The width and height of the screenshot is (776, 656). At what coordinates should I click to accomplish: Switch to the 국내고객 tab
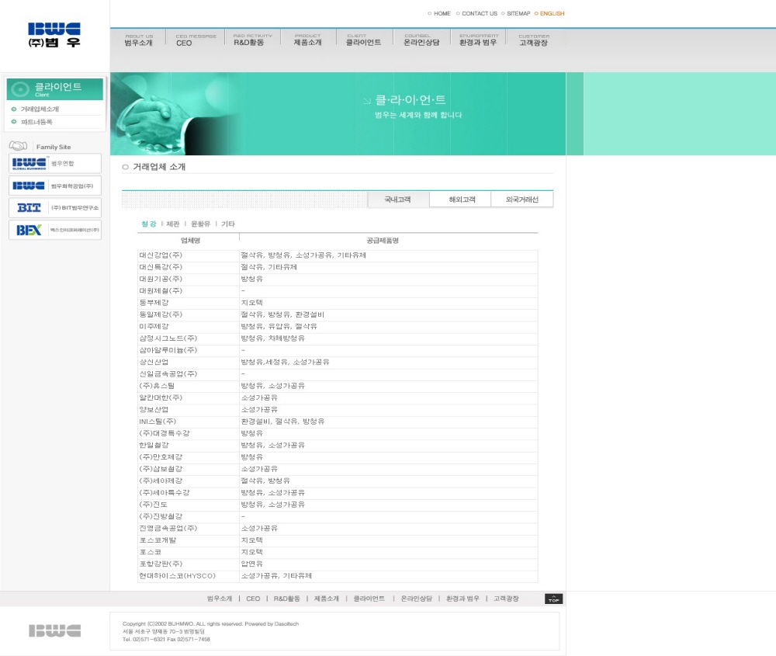[x=398, y=200]
